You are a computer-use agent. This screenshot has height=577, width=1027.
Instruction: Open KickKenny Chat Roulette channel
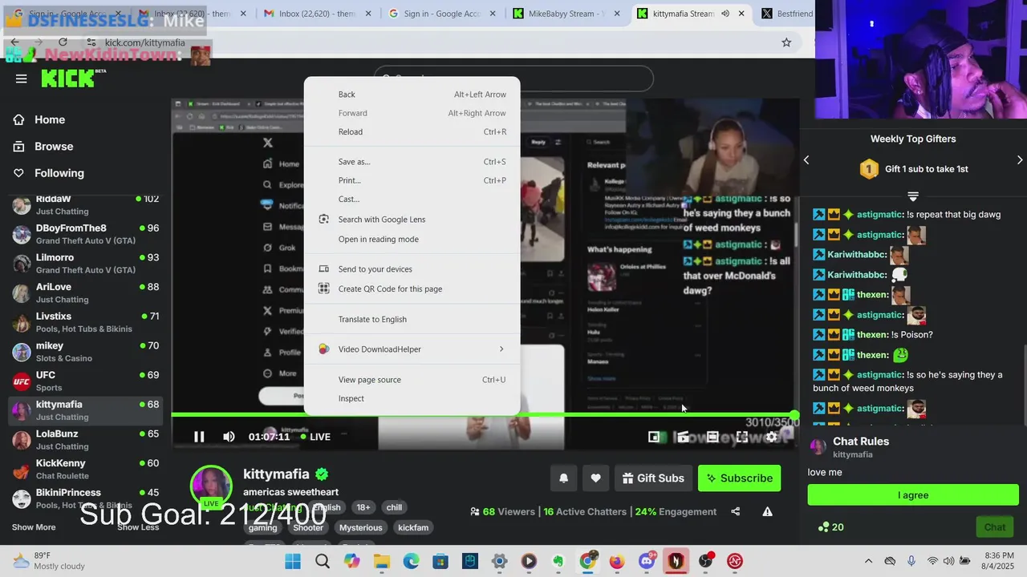85,470
